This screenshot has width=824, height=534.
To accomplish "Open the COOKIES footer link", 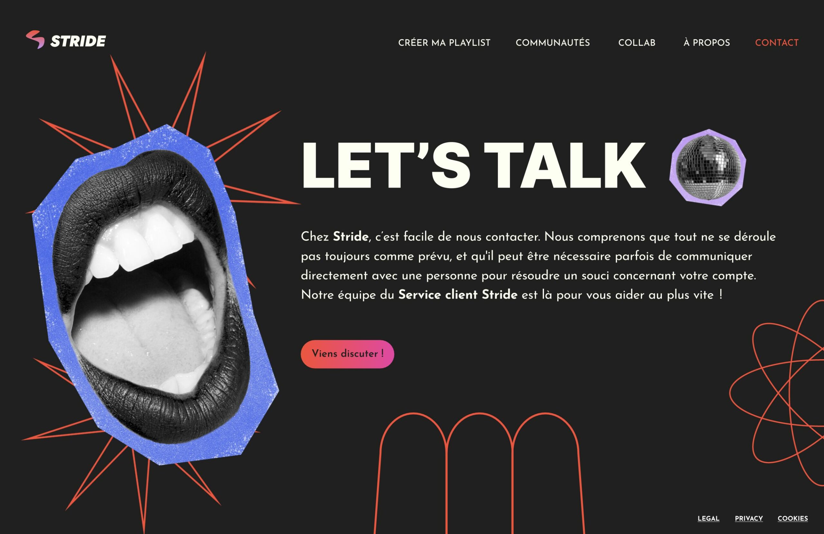I will [792, 519].
